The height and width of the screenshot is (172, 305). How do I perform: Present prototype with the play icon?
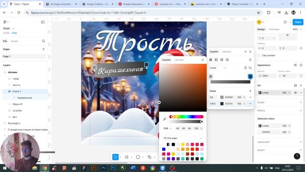(285, 22)
